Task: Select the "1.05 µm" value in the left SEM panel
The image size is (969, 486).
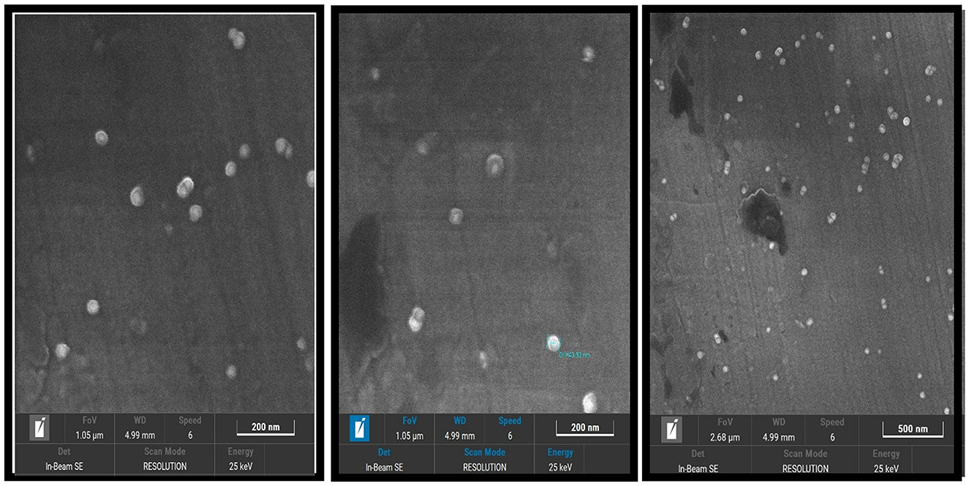Action: coord(88,436)
